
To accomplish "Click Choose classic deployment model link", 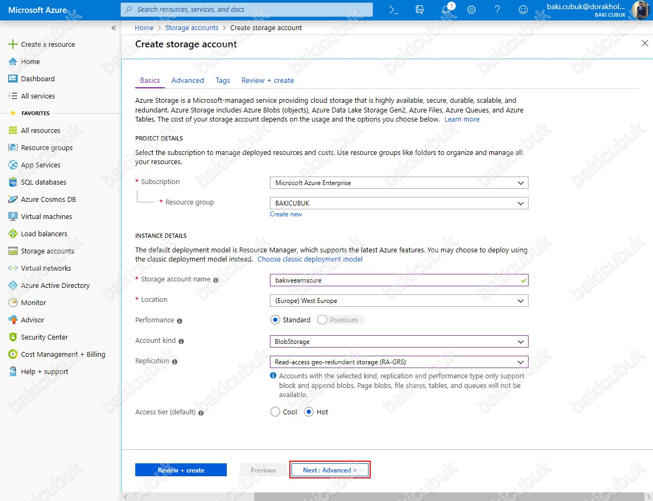I will [x=310, y=259].
